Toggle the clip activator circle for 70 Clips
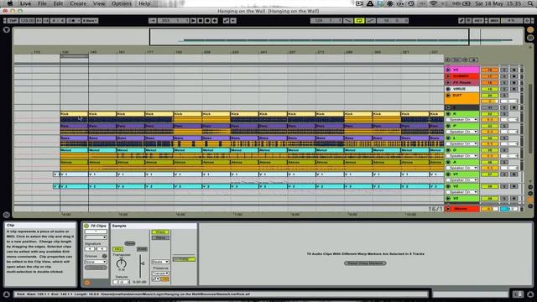The width and height of the screenshot is (537, 302). point(86,226)
